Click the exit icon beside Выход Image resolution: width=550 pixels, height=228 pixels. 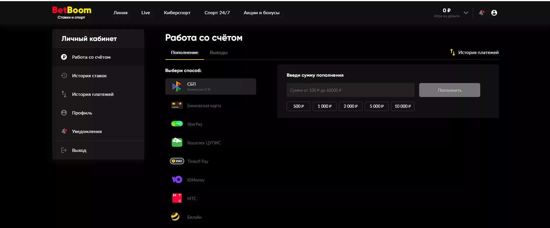point(64,150)
